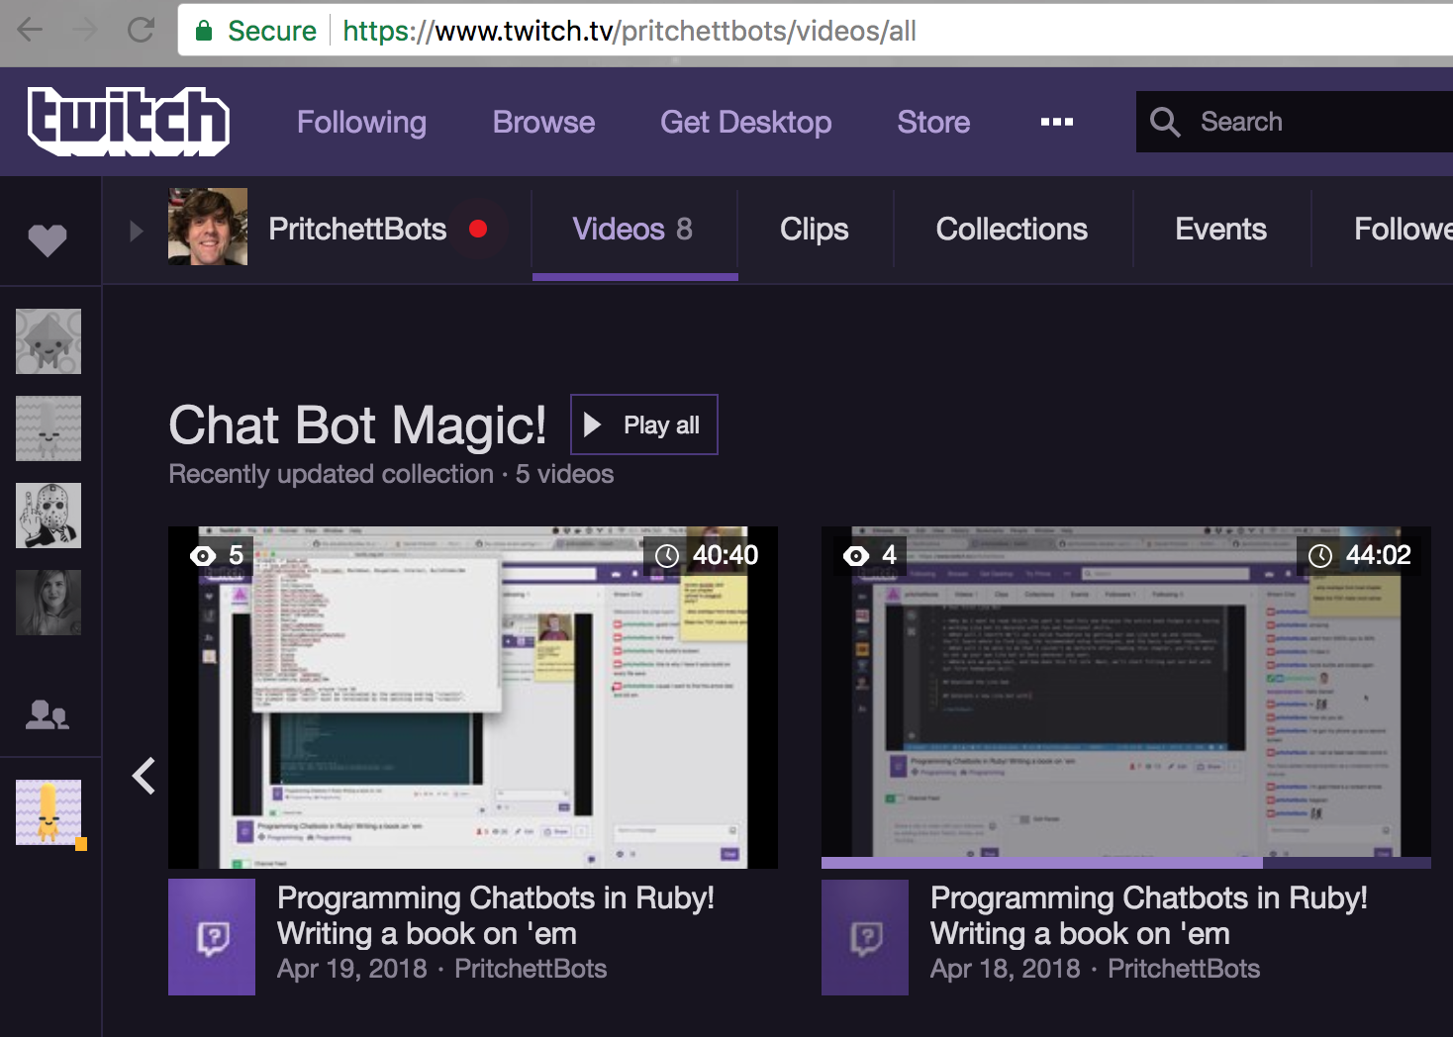Expand the sidebar with the triangle arrow
The image size is (1453, 1037).
[x=137, y=231]
